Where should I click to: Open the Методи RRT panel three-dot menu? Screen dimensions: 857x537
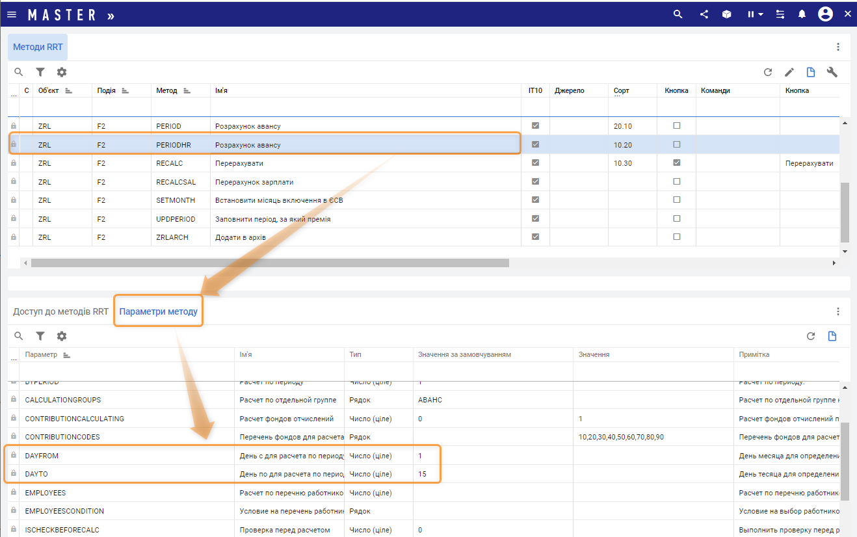click(x=838, y=47)
